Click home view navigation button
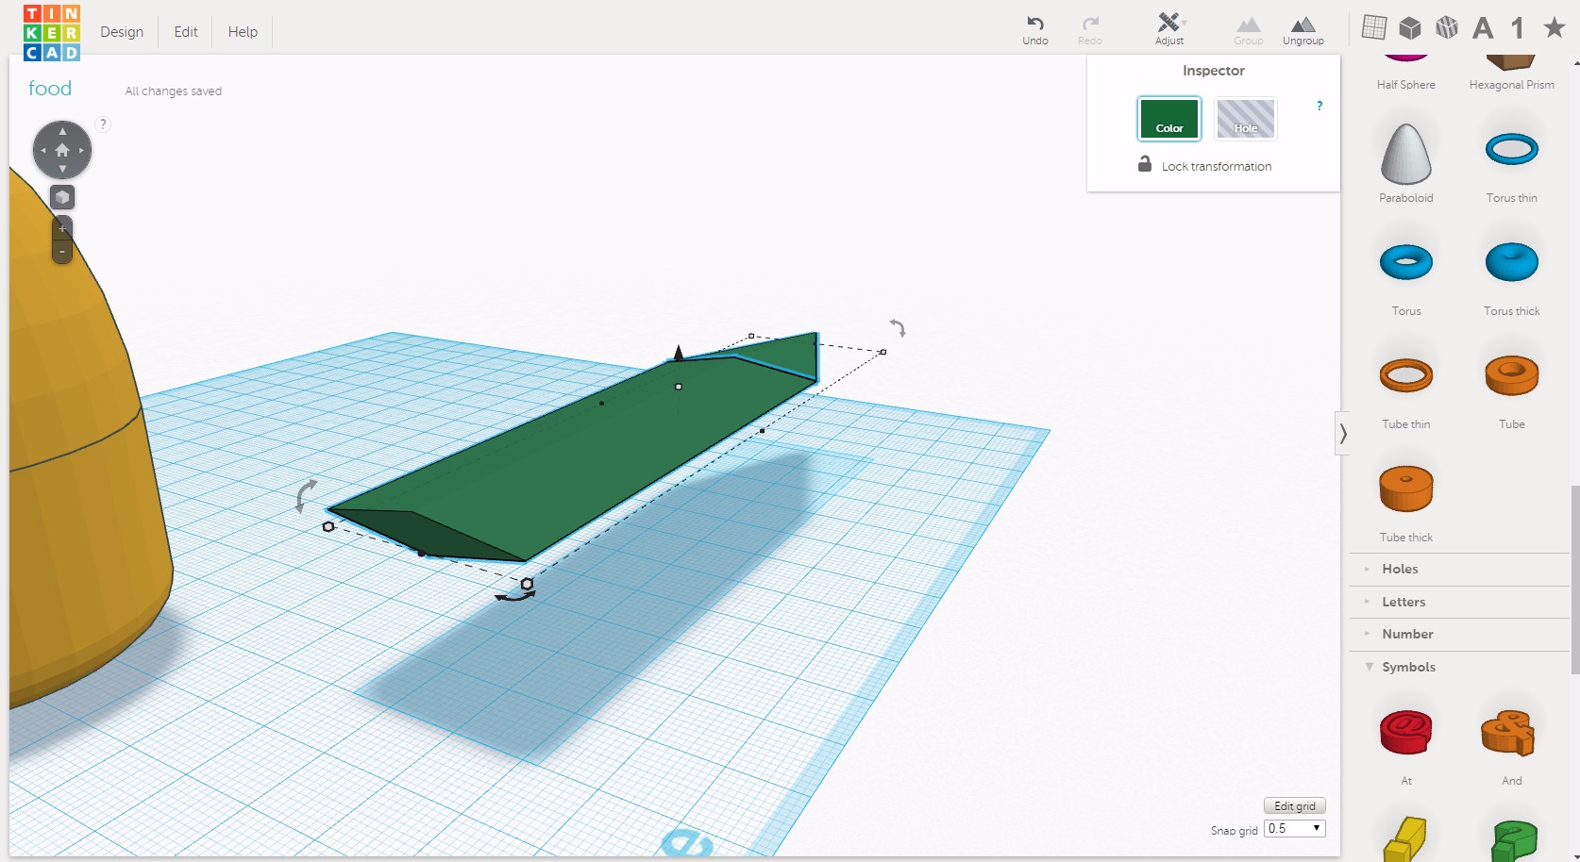The width and height of the screenshot is (1580, 862). click(62, 150)
